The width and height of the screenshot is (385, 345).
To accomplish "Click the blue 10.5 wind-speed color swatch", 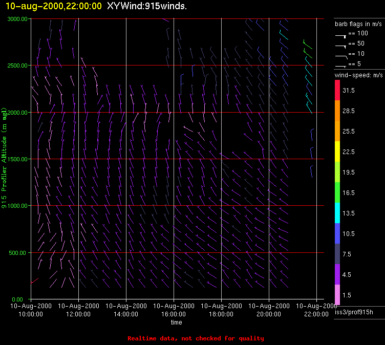I will pos(337,233).
